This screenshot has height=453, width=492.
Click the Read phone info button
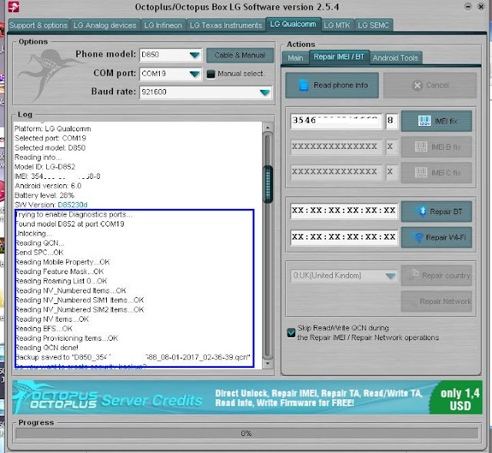point(332,85)
